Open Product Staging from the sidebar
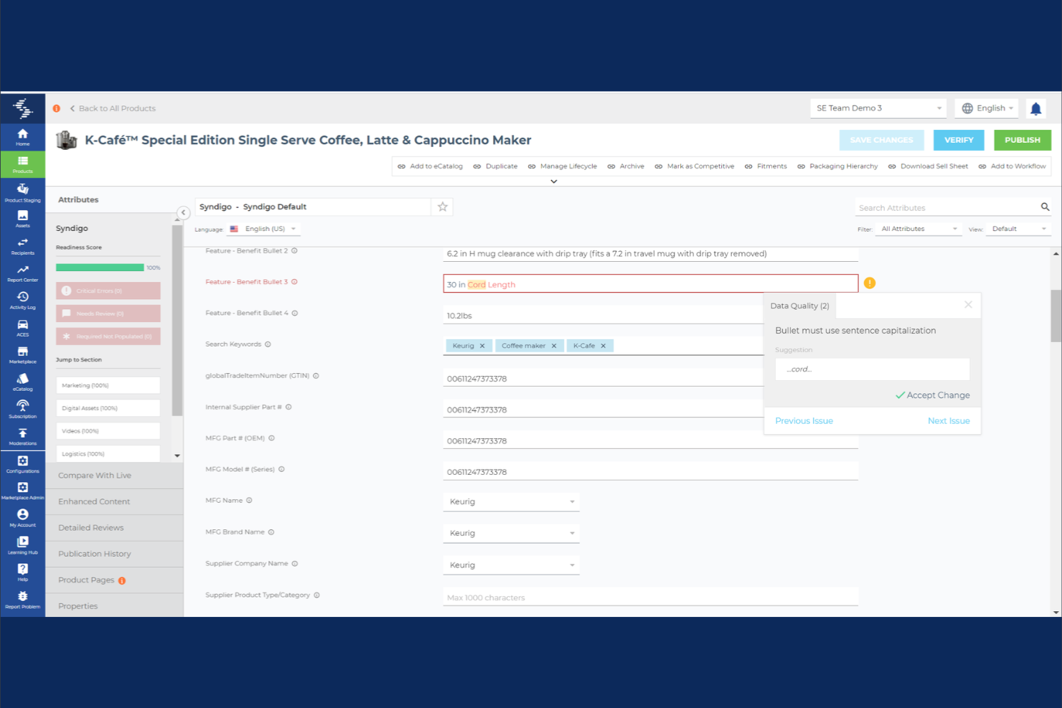The width and height of the screenshot is (1062, 708). click(x=22, y=193)
